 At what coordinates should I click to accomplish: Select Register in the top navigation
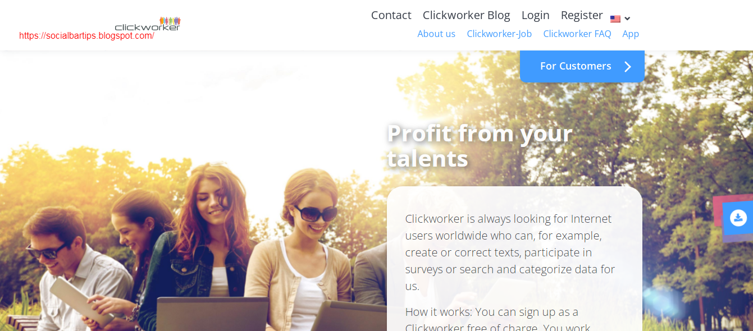582,15
